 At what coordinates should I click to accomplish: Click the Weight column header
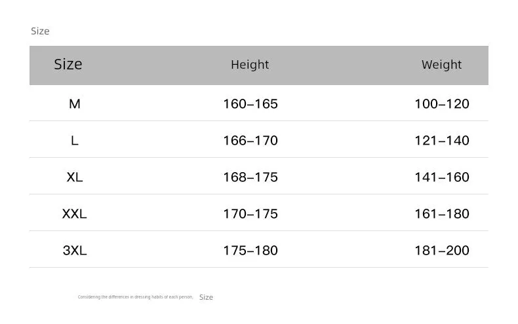click(x=441, y=65)
